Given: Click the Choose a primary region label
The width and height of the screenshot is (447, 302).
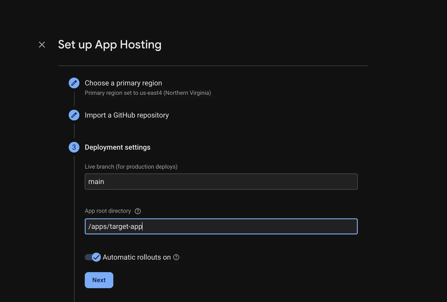Looking at the screenshot, I should click(x=123, y=83).
